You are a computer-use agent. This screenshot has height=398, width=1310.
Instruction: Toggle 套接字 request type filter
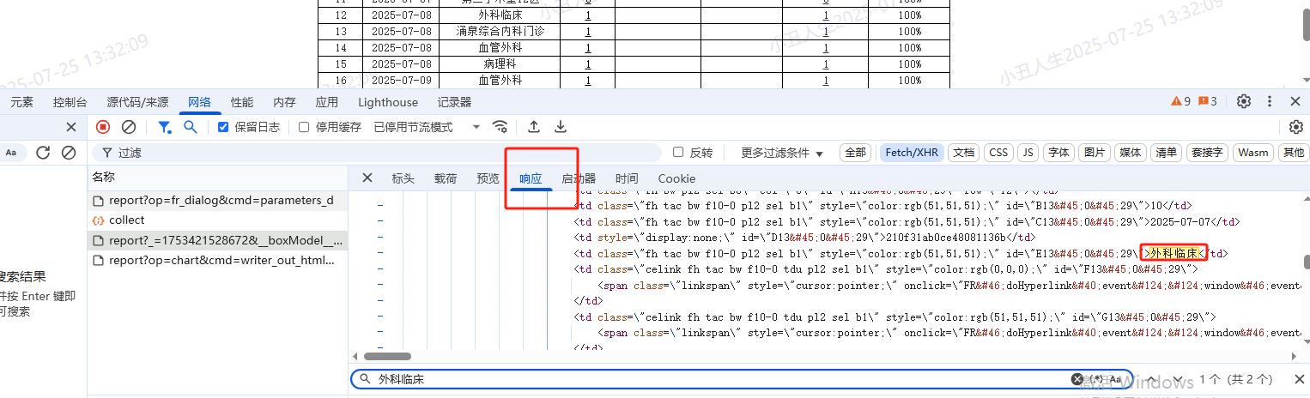click(x=1207, y=153)
